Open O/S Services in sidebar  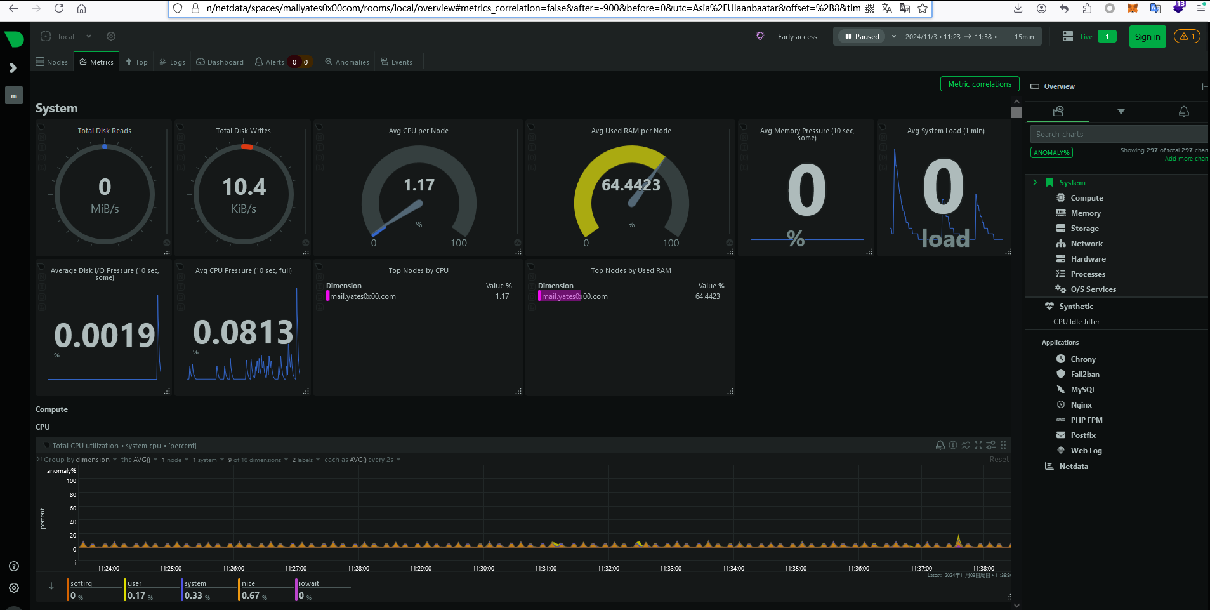tap(1093, 289)
